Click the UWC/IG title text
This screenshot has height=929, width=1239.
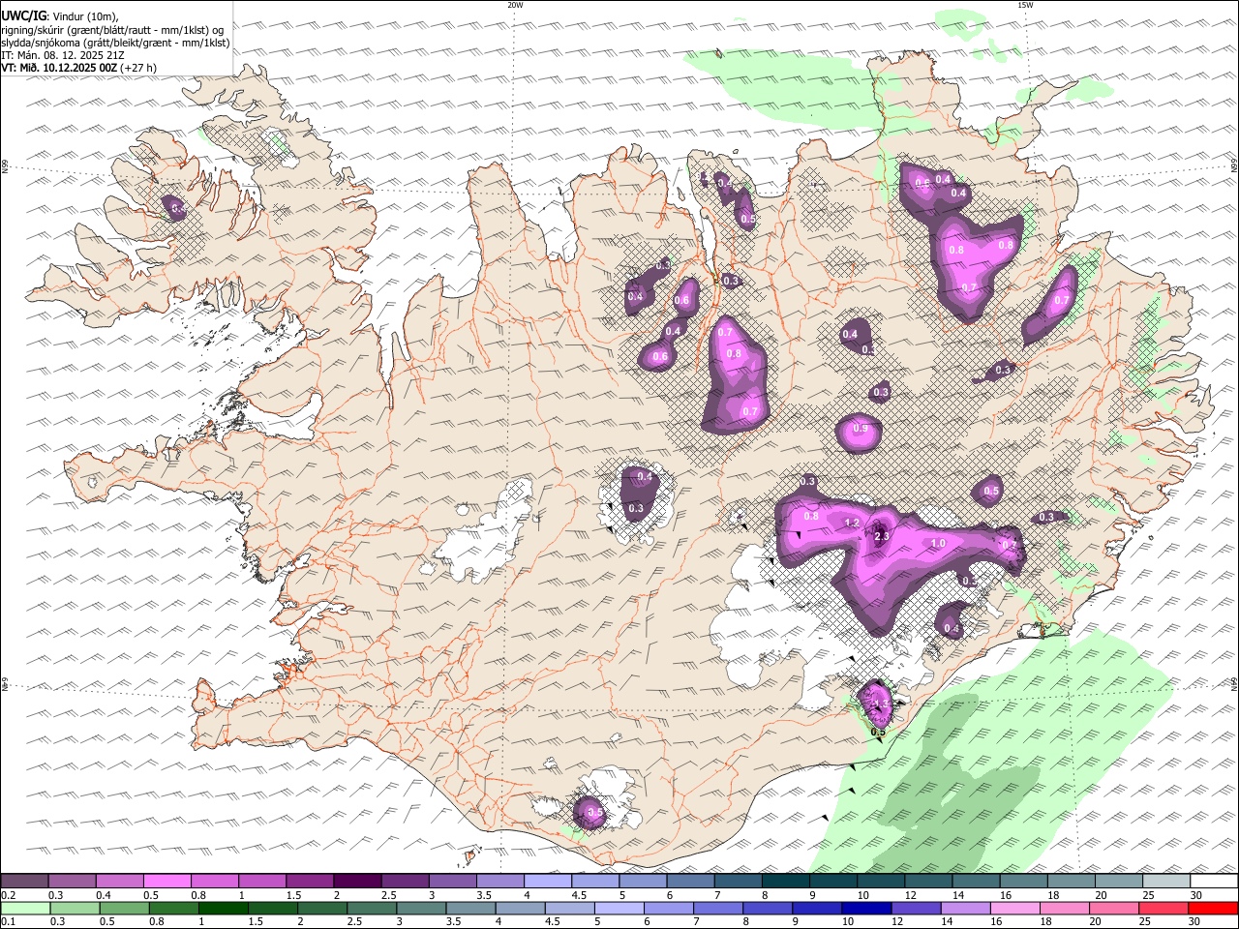(24, 16)
